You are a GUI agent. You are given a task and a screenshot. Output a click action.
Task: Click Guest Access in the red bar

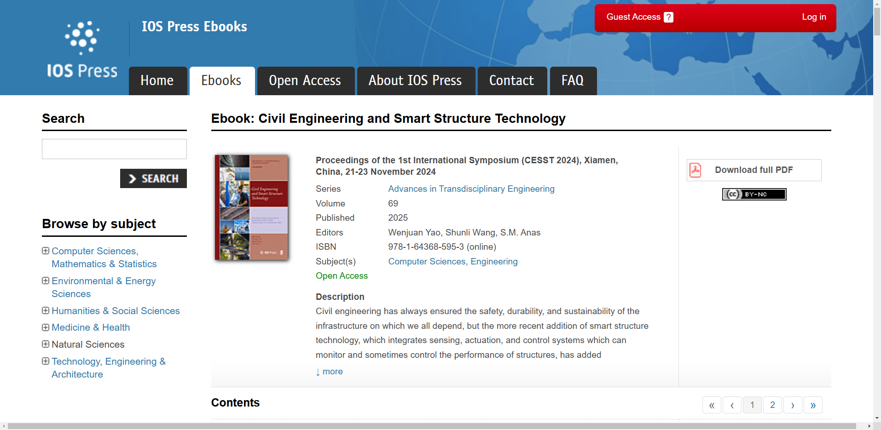point(633,17)
